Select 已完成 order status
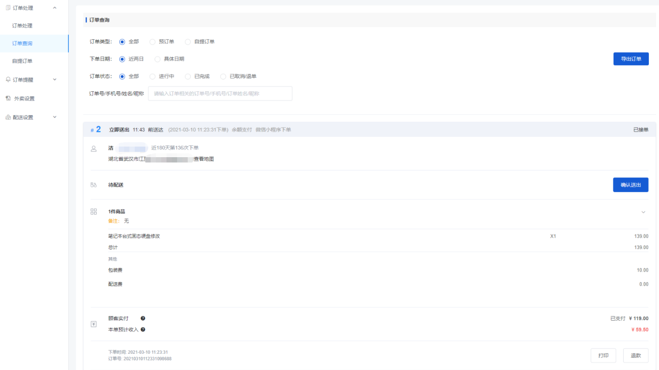Viewport: 659px width, 370px height. tap(188, 76)
